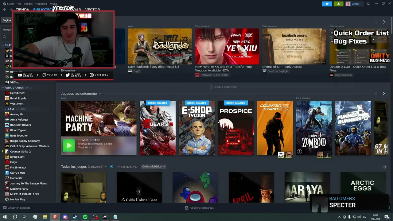This screenshot has height=221, width=393.
Task: Open the Project Zomboid game tile
Action: tap(314, 128)
